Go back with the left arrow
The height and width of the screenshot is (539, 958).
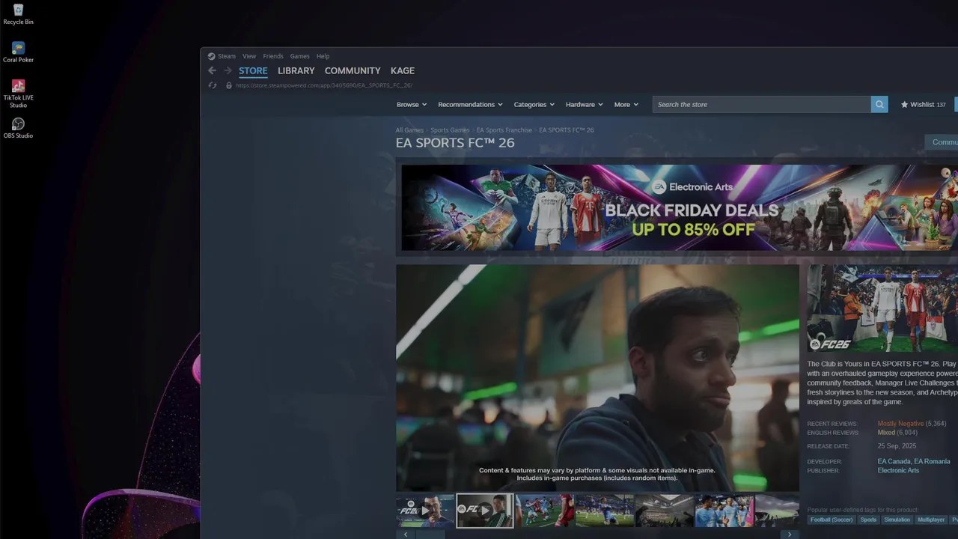(x=212, y=70)
